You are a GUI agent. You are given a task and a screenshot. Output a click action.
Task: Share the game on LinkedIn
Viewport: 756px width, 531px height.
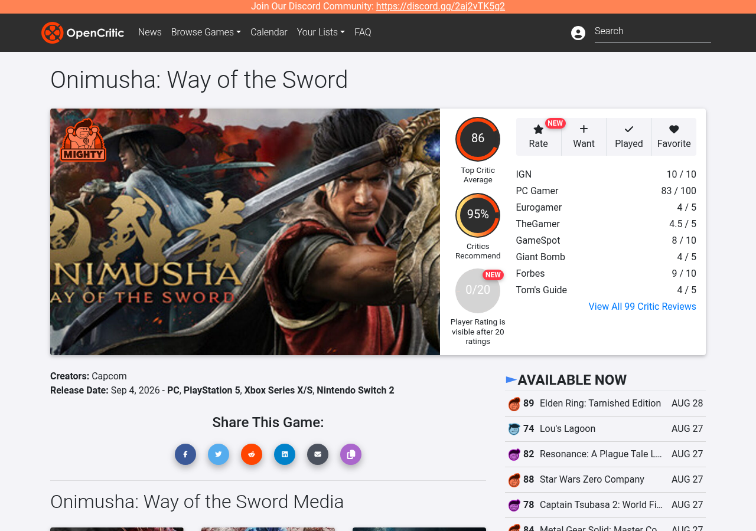click(285, 454)
